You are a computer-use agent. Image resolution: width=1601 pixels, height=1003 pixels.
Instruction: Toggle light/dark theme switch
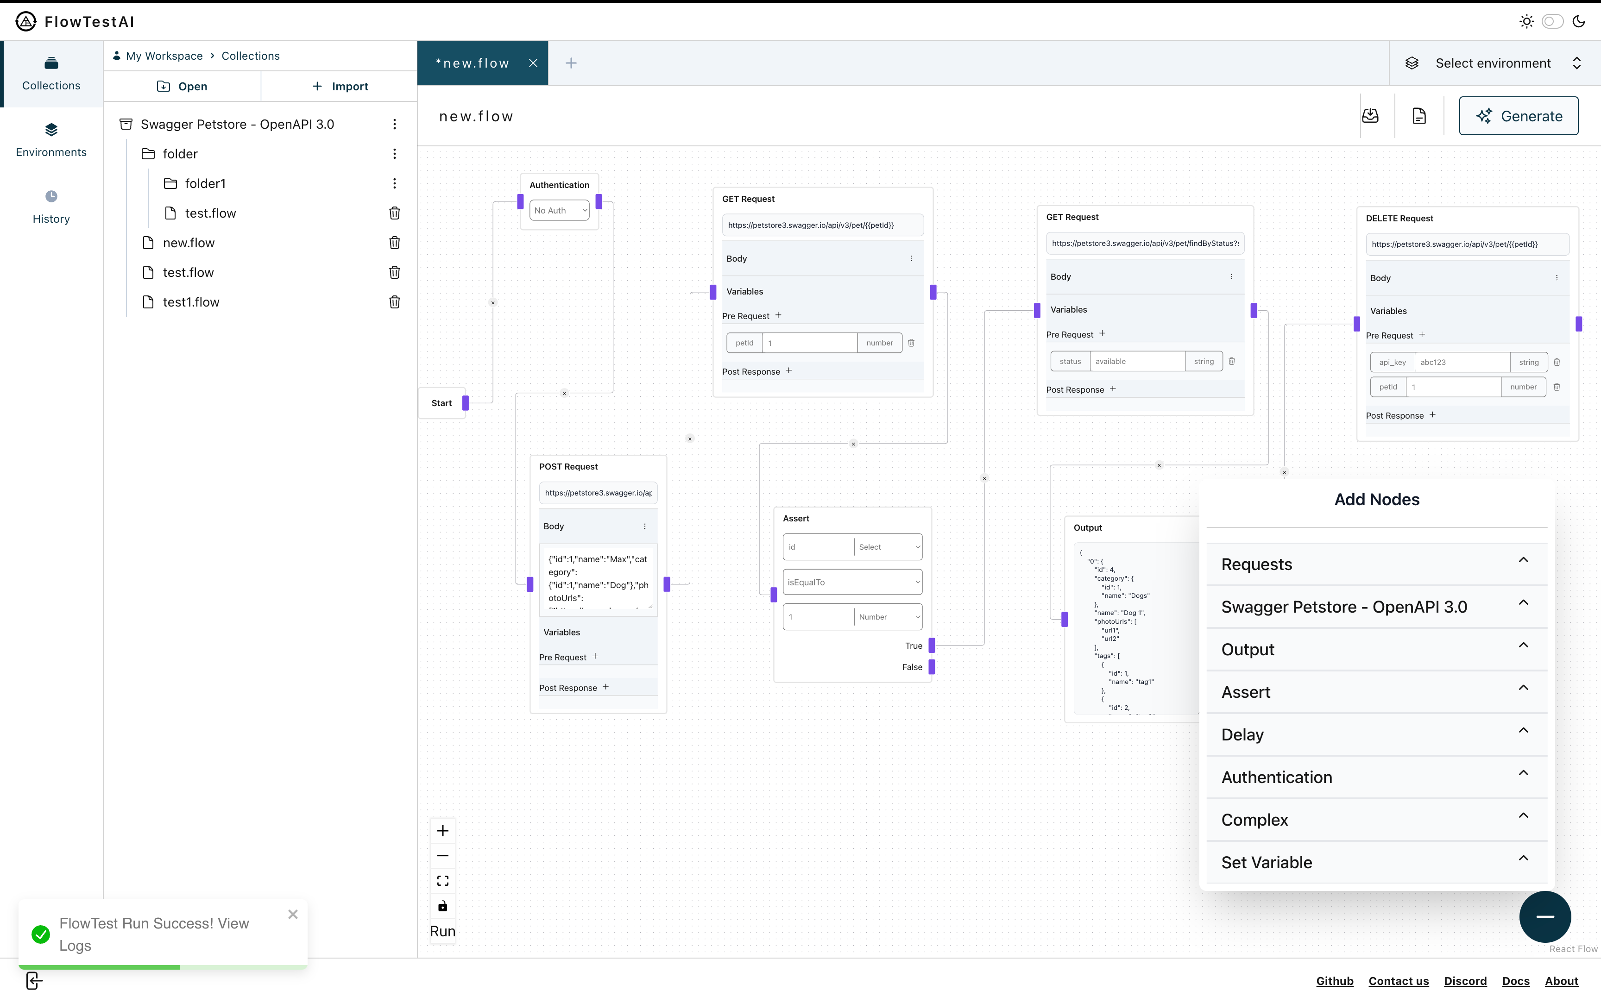point(1552,21)
